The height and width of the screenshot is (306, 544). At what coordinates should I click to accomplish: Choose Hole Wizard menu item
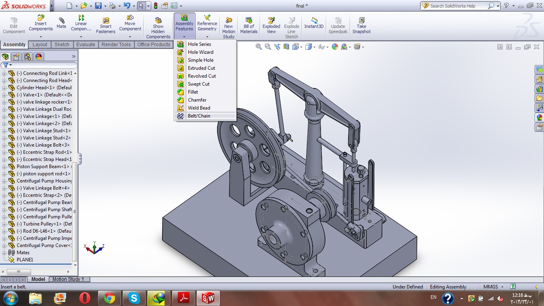(x=205, y=52)
